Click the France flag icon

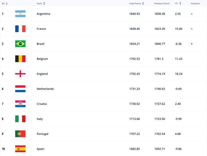(20, 29)
